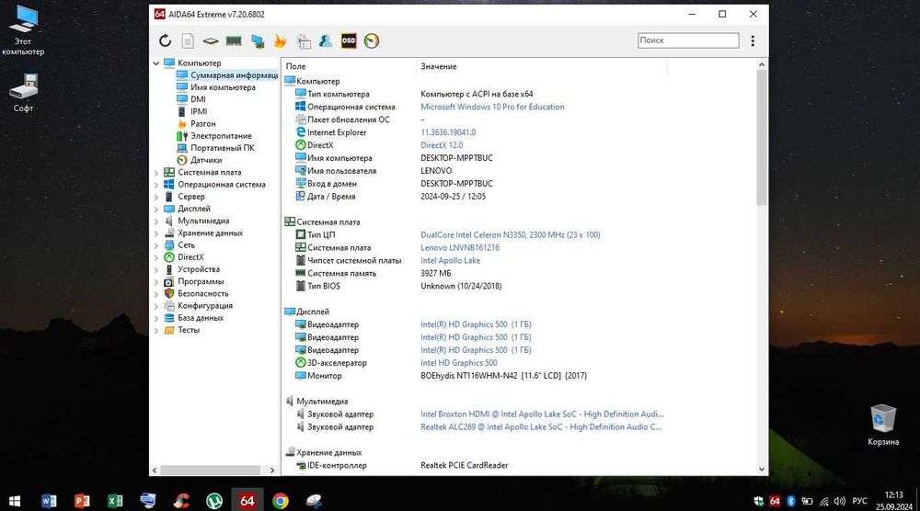920x511 pixels.
Task: Open the Windows Start button
Action: coord(15,501)
